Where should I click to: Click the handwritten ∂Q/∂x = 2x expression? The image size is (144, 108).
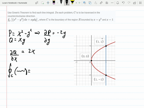pos(22,55)
